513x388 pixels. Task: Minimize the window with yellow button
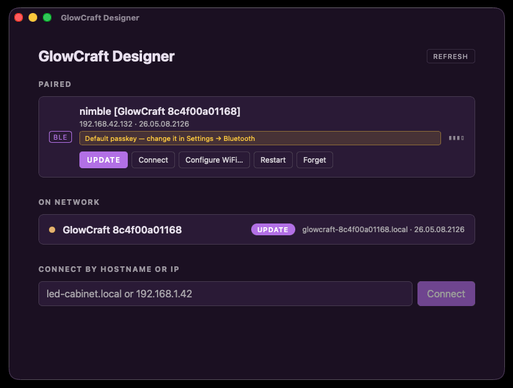tap(33, 17)
